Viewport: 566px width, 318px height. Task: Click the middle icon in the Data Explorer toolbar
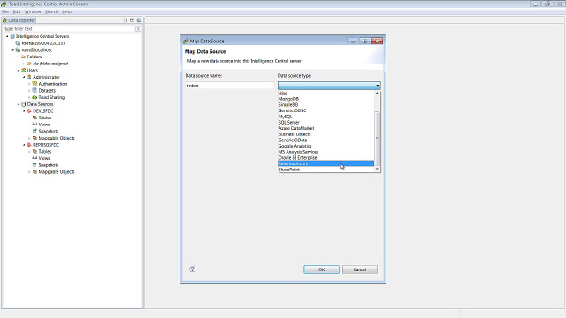132,20
